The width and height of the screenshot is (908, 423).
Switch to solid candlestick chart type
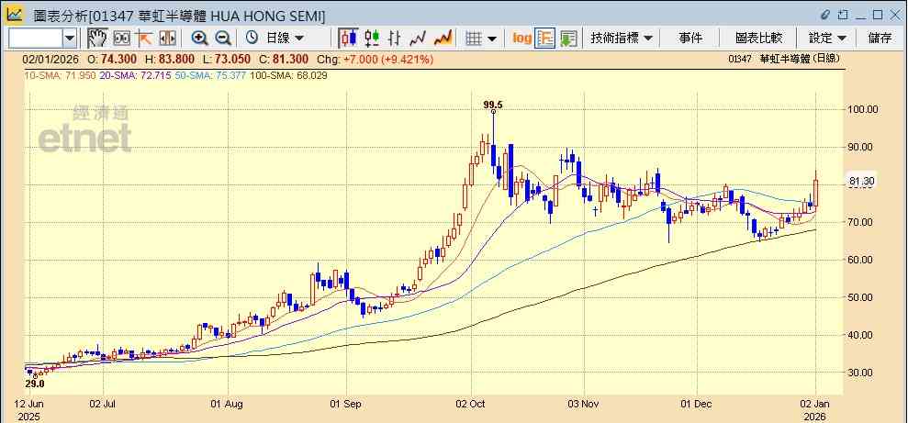(x=349, y=39)
